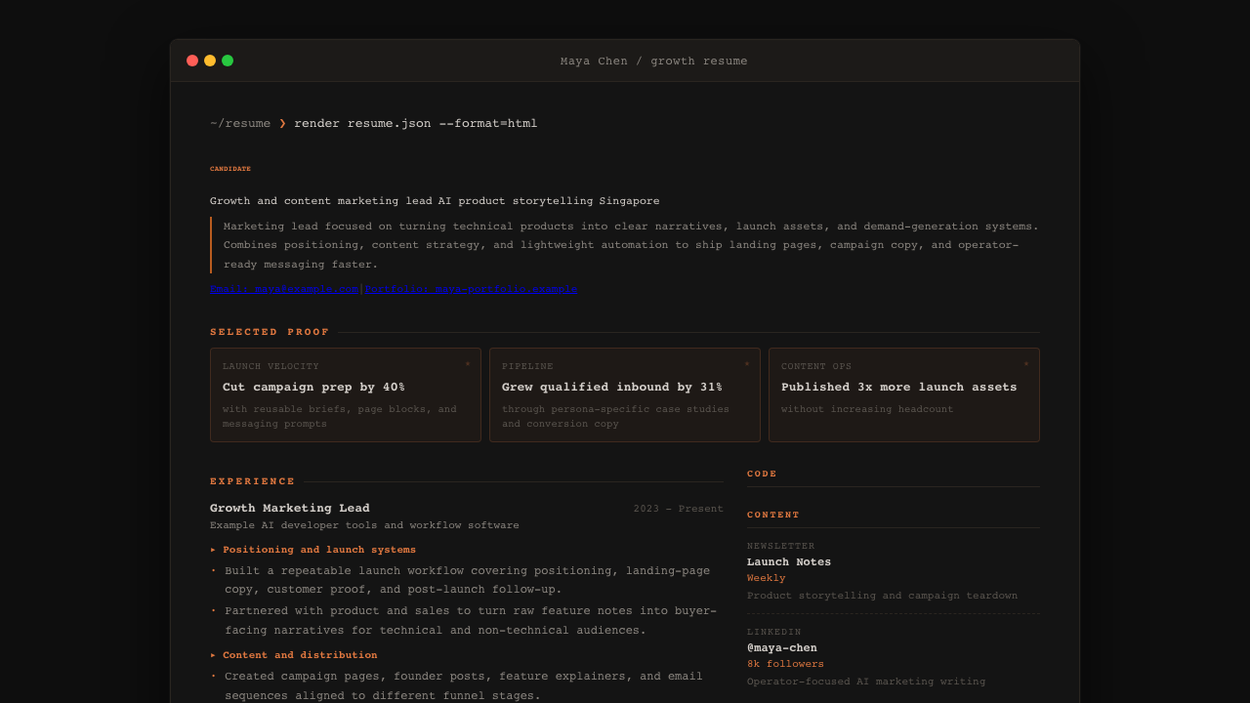1250x703 pixels.
Task: Click the "Growth and content marketing lead" headline
Action: click(x=435, y=201)
